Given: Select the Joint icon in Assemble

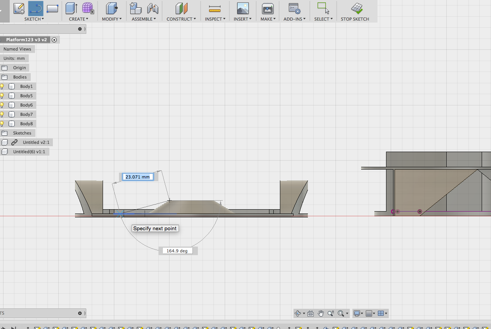Looking at the screenshot, I should (x=153, y=8).
